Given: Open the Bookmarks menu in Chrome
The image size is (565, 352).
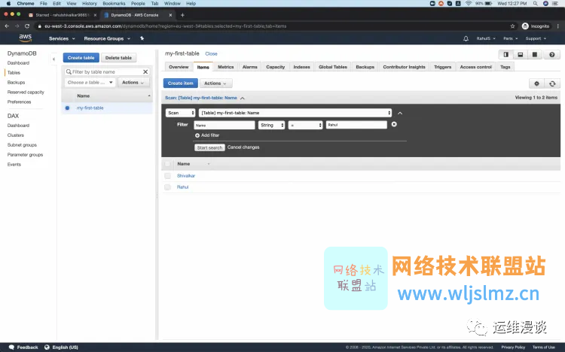Looking at the screenshot, I should 114,3.
